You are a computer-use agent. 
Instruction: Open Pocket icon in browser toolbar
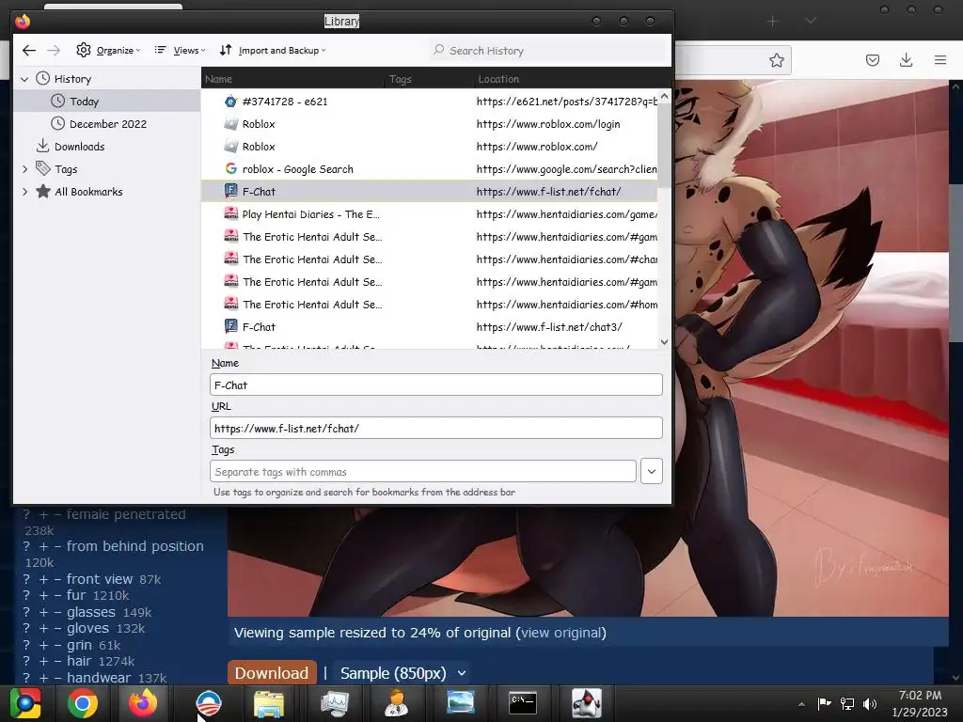(872, 59)
